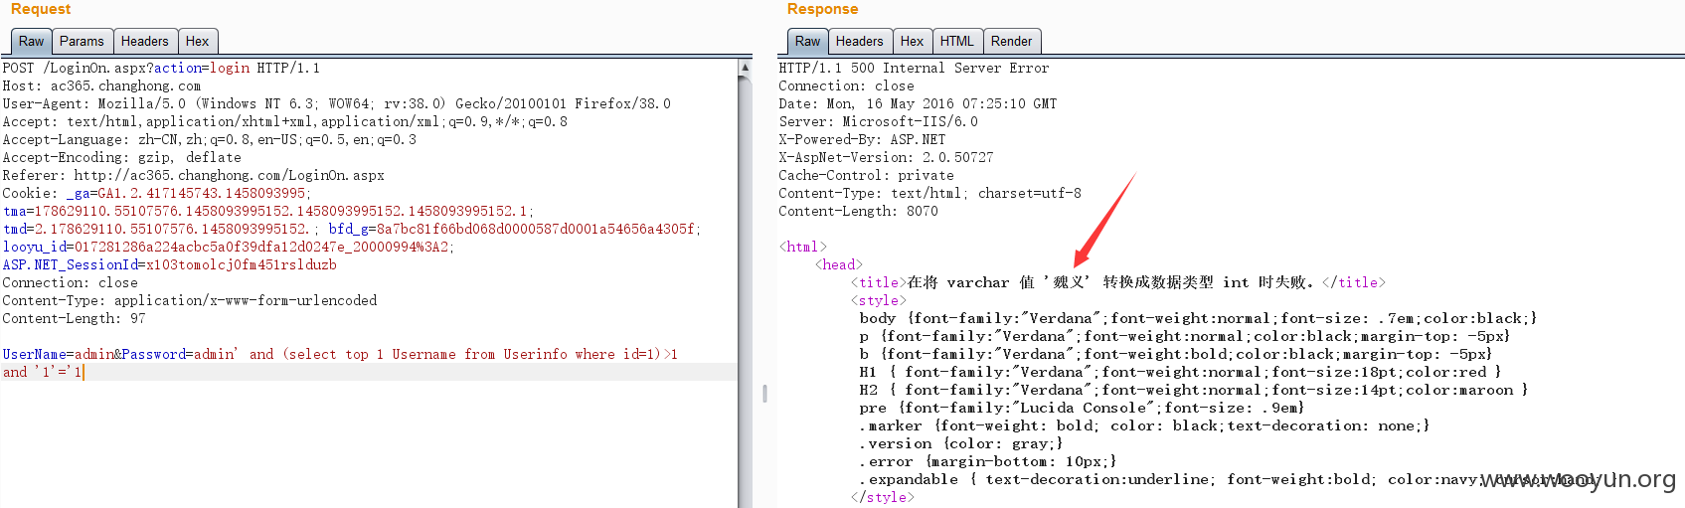Click the HTTP/1.1 500 Internal Server Error line
The height and width of the screenshot is (508, 1685).
point(914,68)
